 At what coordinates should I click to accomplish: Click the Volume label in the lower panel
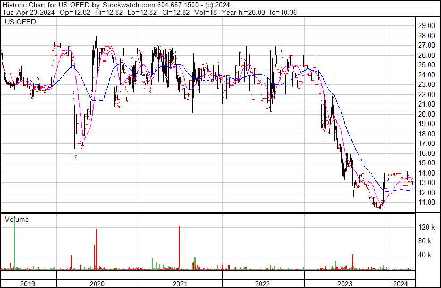16,219
